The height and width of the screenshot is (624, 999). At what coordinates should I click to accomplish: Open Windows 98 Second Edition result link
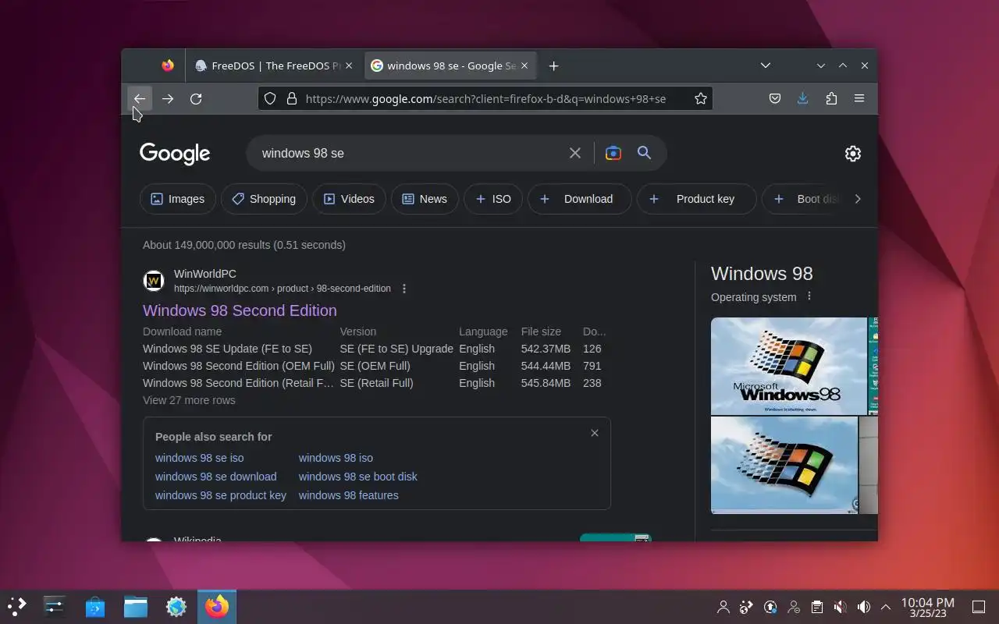pos(240,310)
